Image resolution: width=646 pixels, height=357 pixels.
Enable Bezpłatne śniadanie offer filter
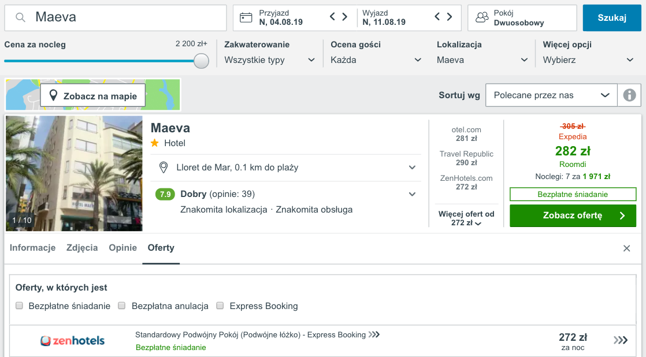(x=20, y=306)
